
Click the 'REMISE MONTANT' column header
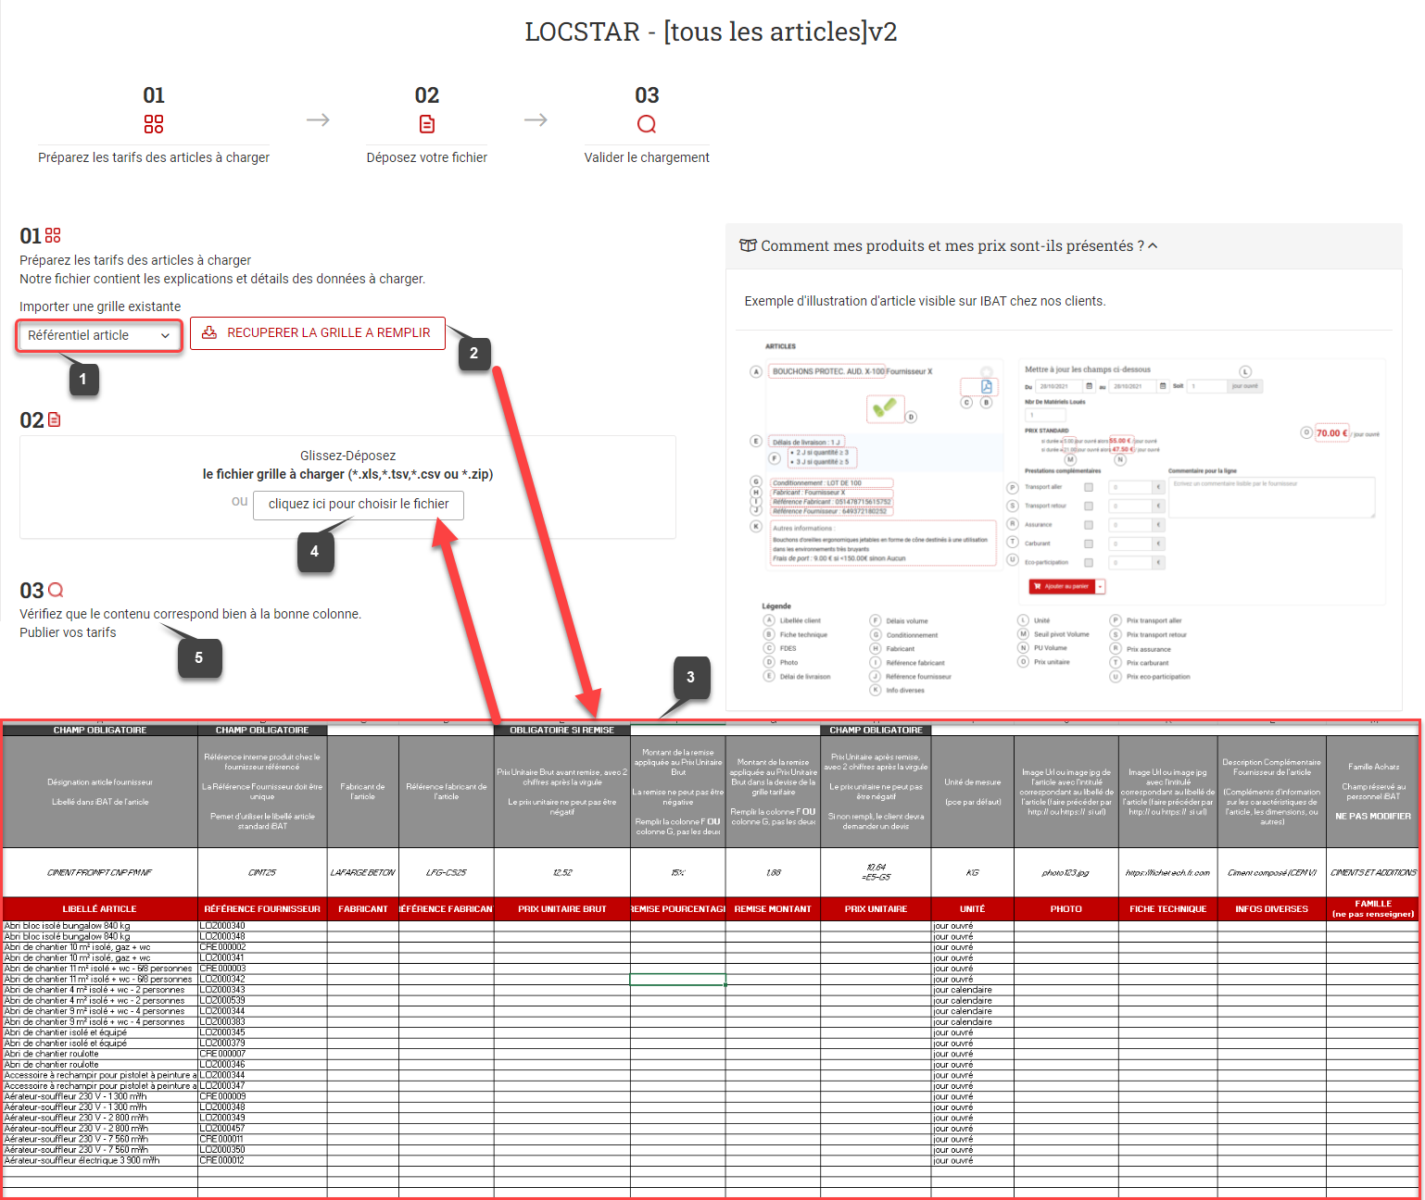point(773,909)
